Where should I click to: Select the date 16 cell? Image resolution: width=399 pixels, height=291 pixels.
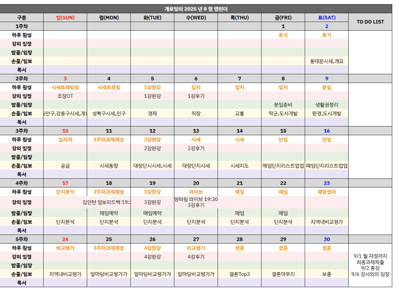point(327,131)
